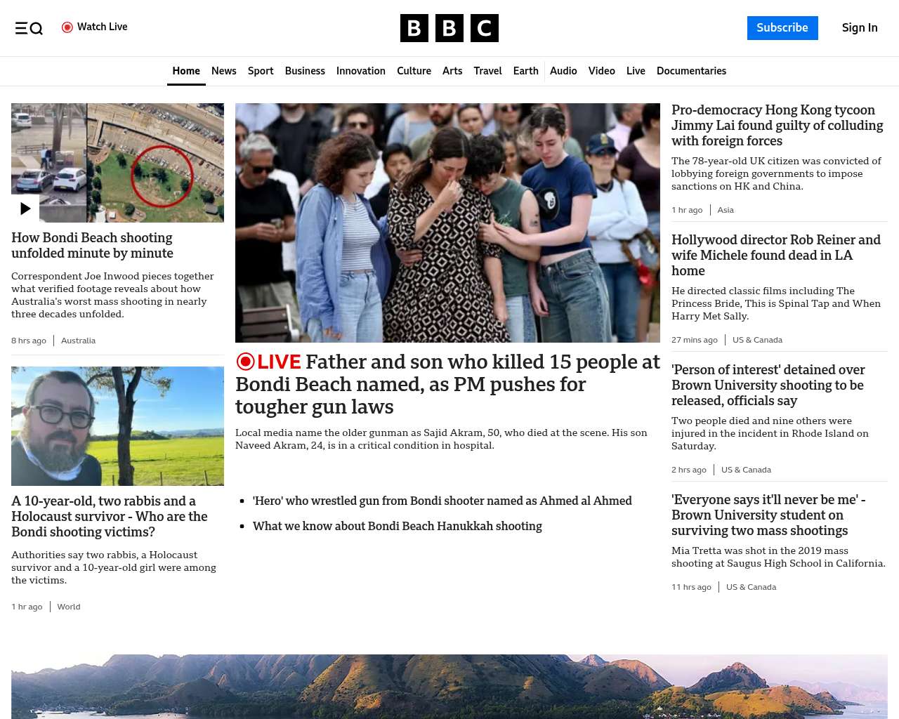Open the Documentaries tab
Viewport: 899px width, 719px height.
coord(691,71)
